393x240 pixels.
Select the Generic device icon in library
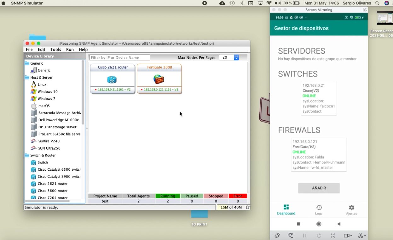pos(33,70)
